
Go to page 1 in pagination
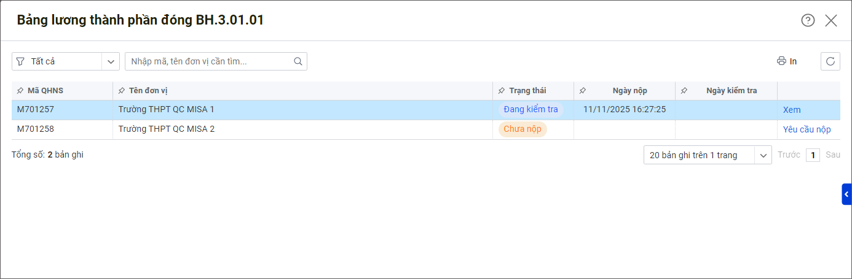pyautogui.click(x=813, y=155)
